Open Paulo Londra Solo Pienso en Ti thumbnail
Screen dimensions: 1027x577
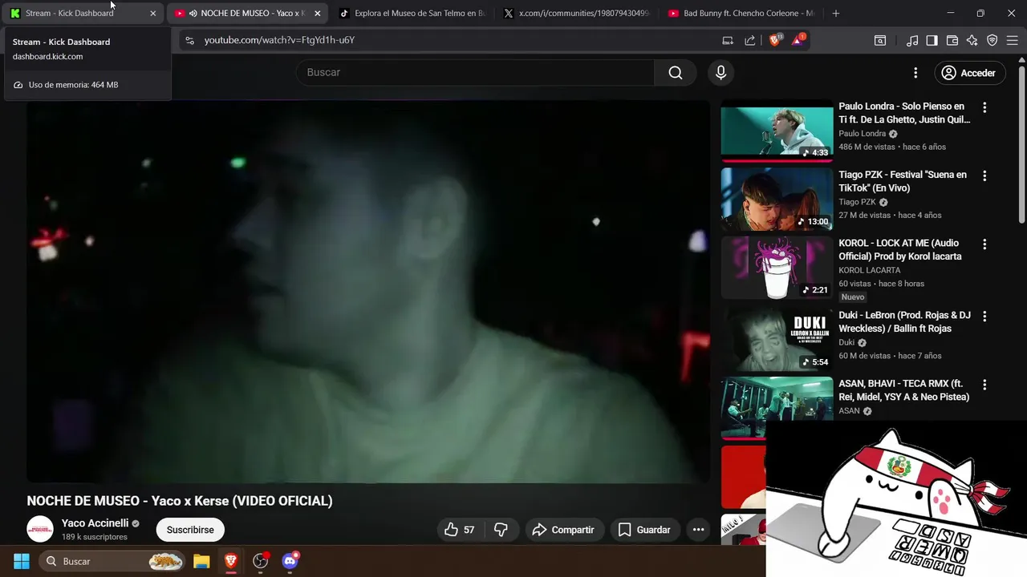[777, 131]
